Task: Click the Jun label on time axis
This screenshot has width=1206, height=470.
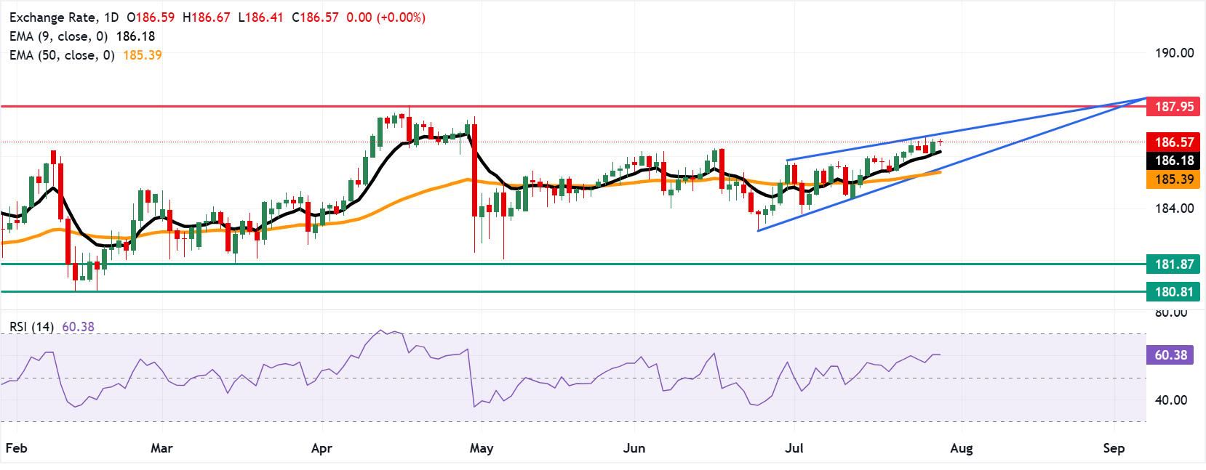Action: [634, 448]
